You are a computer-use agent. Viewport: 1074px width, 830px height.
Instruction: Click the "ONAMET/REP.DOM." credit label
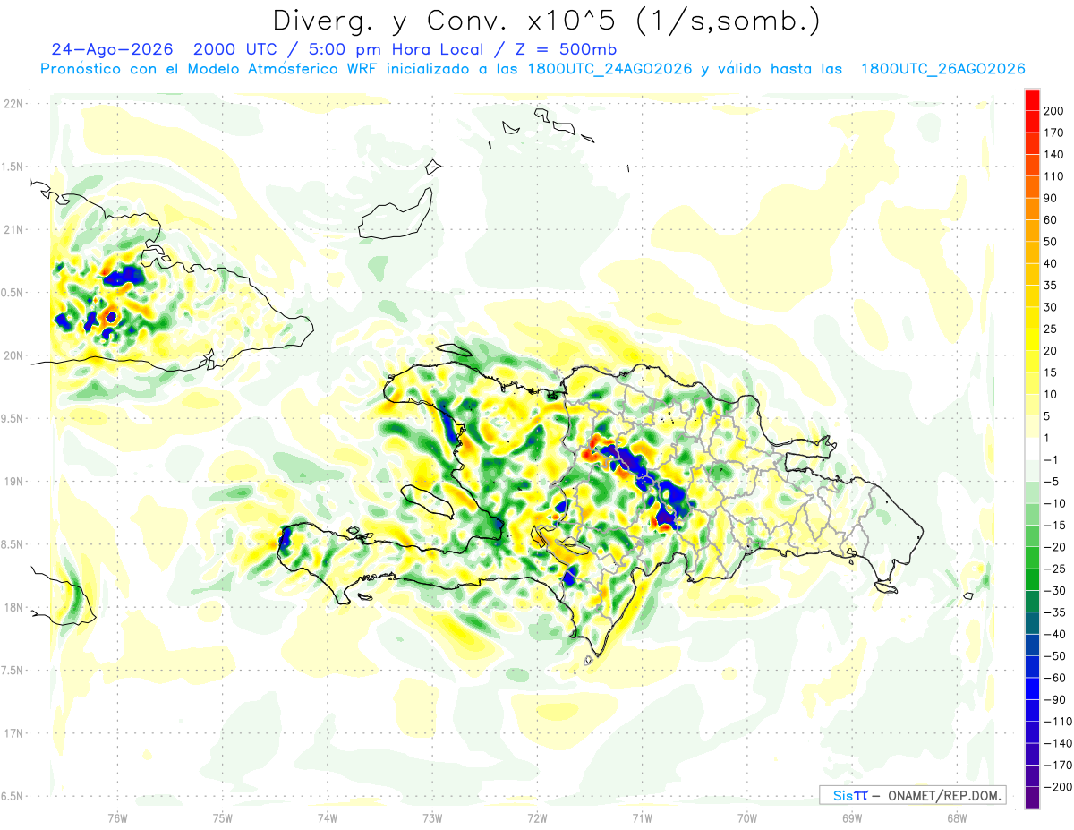click(x=942, y=795)
